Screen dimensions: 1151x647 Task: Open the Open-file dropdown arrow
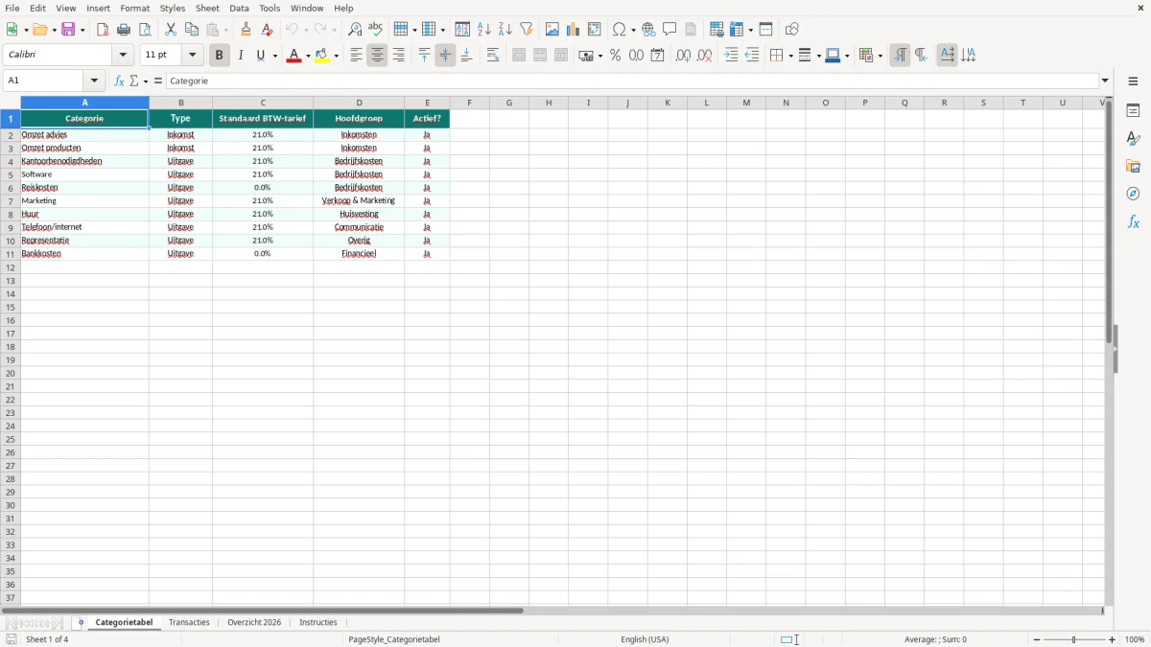click(55, 31)
